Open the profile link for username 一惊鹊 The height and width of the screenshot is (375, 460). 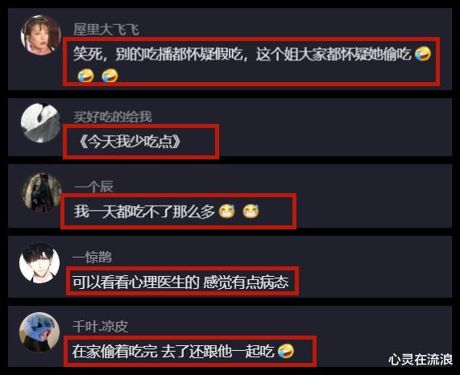click(x=92, y=258)
